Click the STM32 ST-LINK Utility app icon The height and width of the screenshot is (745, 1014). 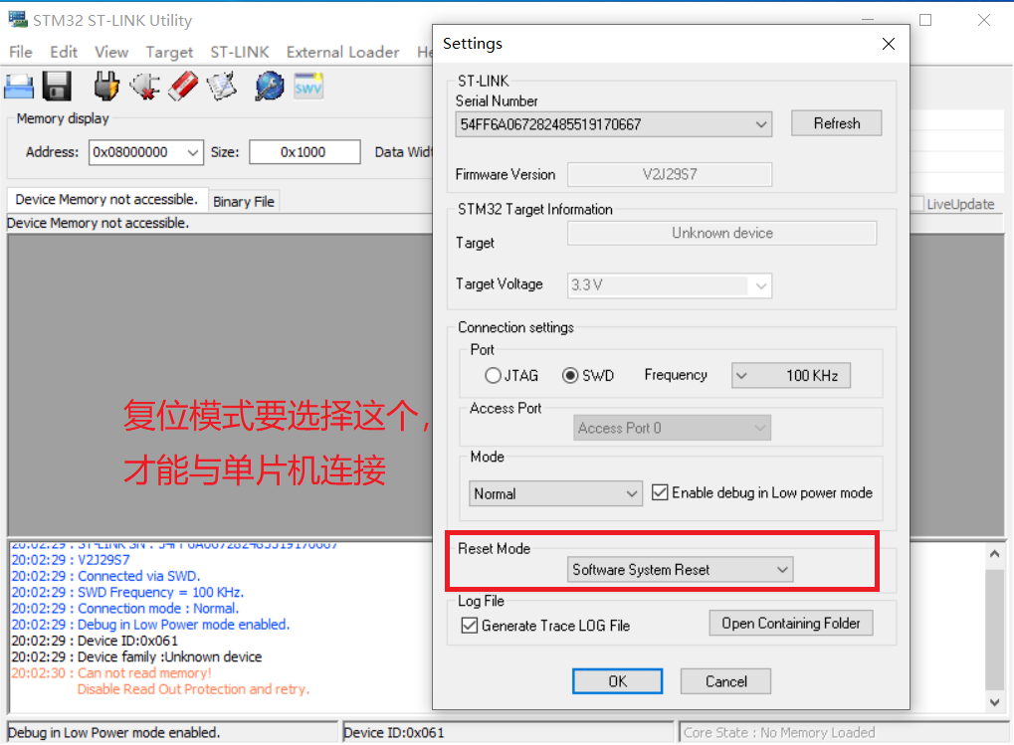(x=18, y=19)
